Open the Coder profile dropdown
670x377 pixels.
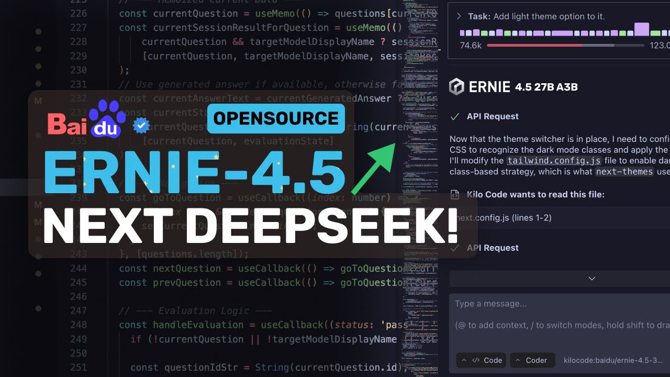(x=532, y=360)
